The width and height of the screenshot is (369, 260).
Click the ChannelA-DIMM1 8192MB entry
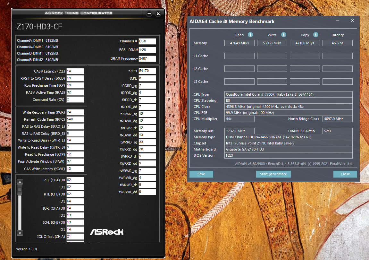[38, 40]
